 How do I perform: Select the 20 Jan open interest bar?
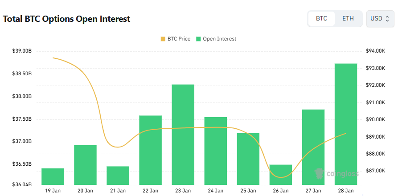tap(86, 165)
